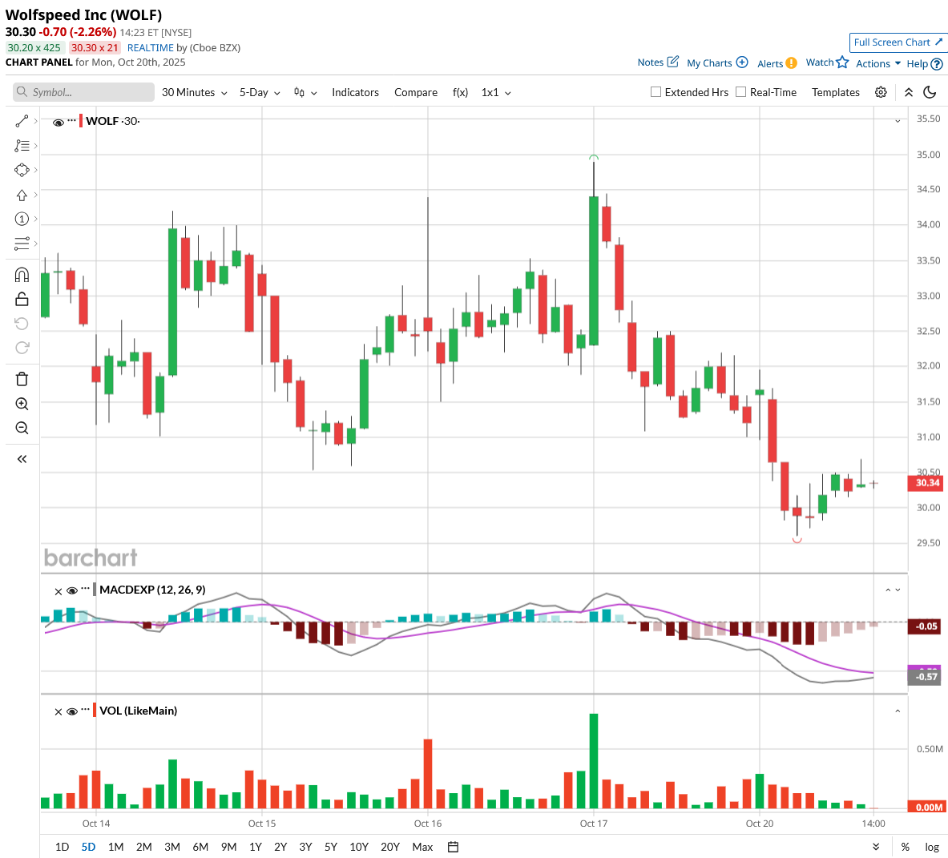The height and width of the screenshot is (858, 948).
Task: Redo the last drawing action
Action: point(22,348)
